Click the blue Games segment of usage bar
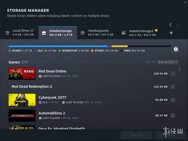 (58, 46)
